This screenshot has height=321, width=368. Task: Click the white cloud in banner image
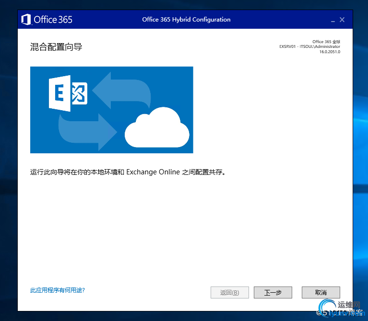[157, 127]
